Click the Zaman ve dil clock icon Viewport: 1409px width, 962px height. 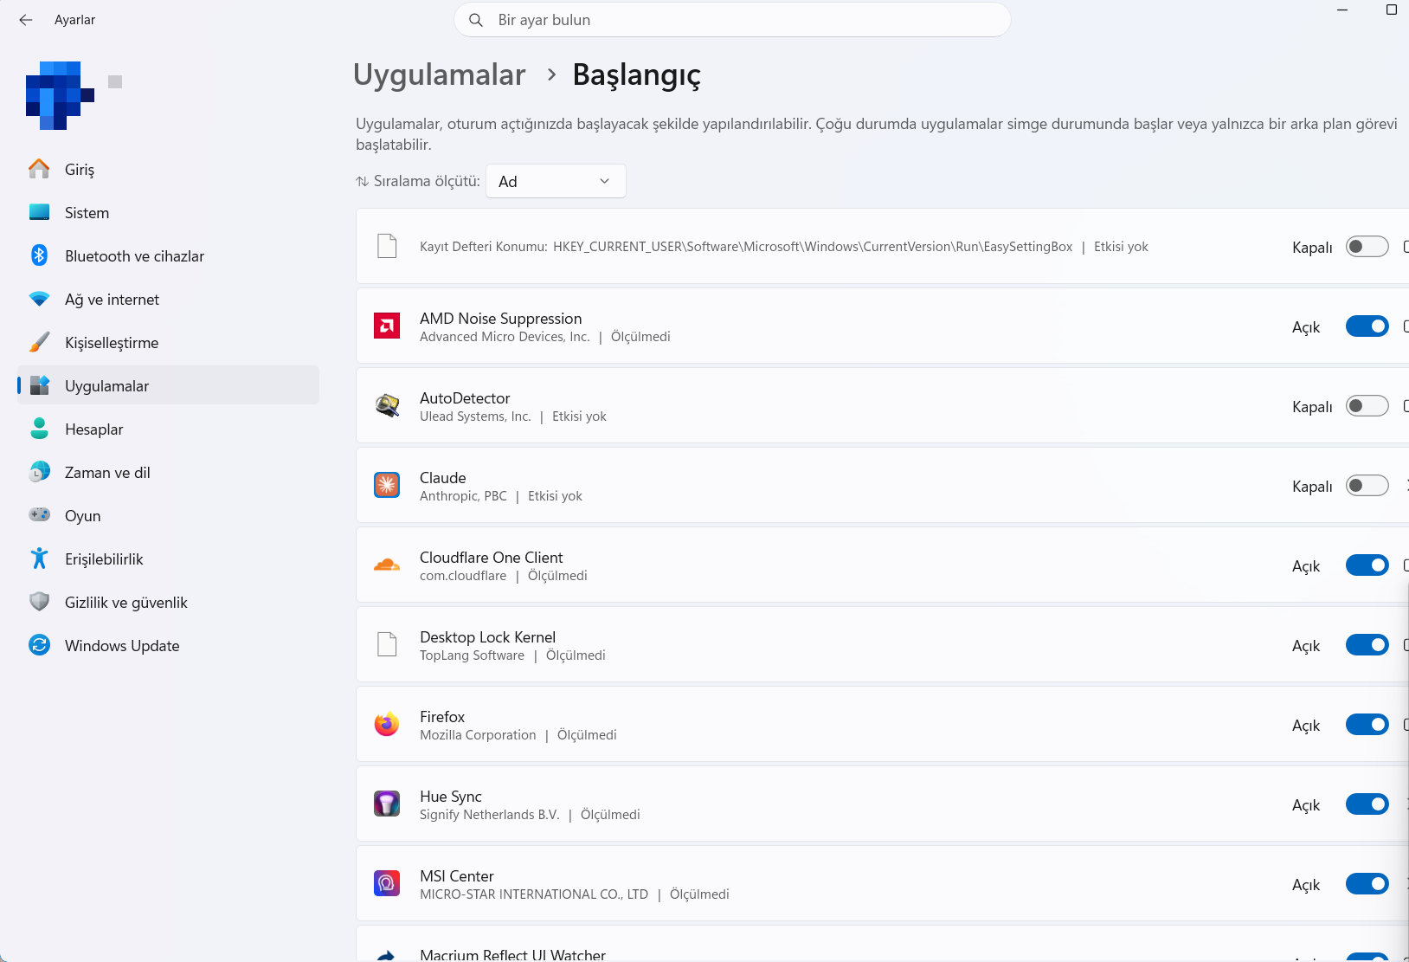point(39,472)
